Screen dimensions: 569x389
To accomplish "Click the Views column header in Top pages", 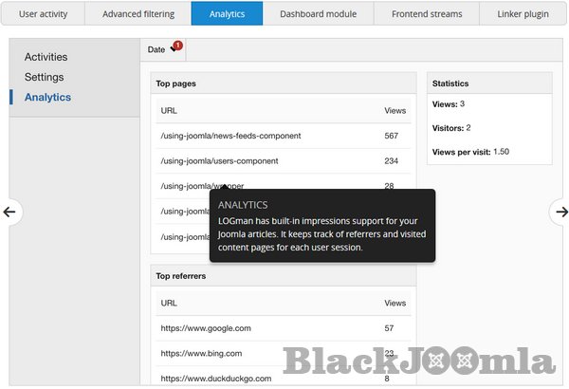I will pyautogui.click(x=395, y=111).
